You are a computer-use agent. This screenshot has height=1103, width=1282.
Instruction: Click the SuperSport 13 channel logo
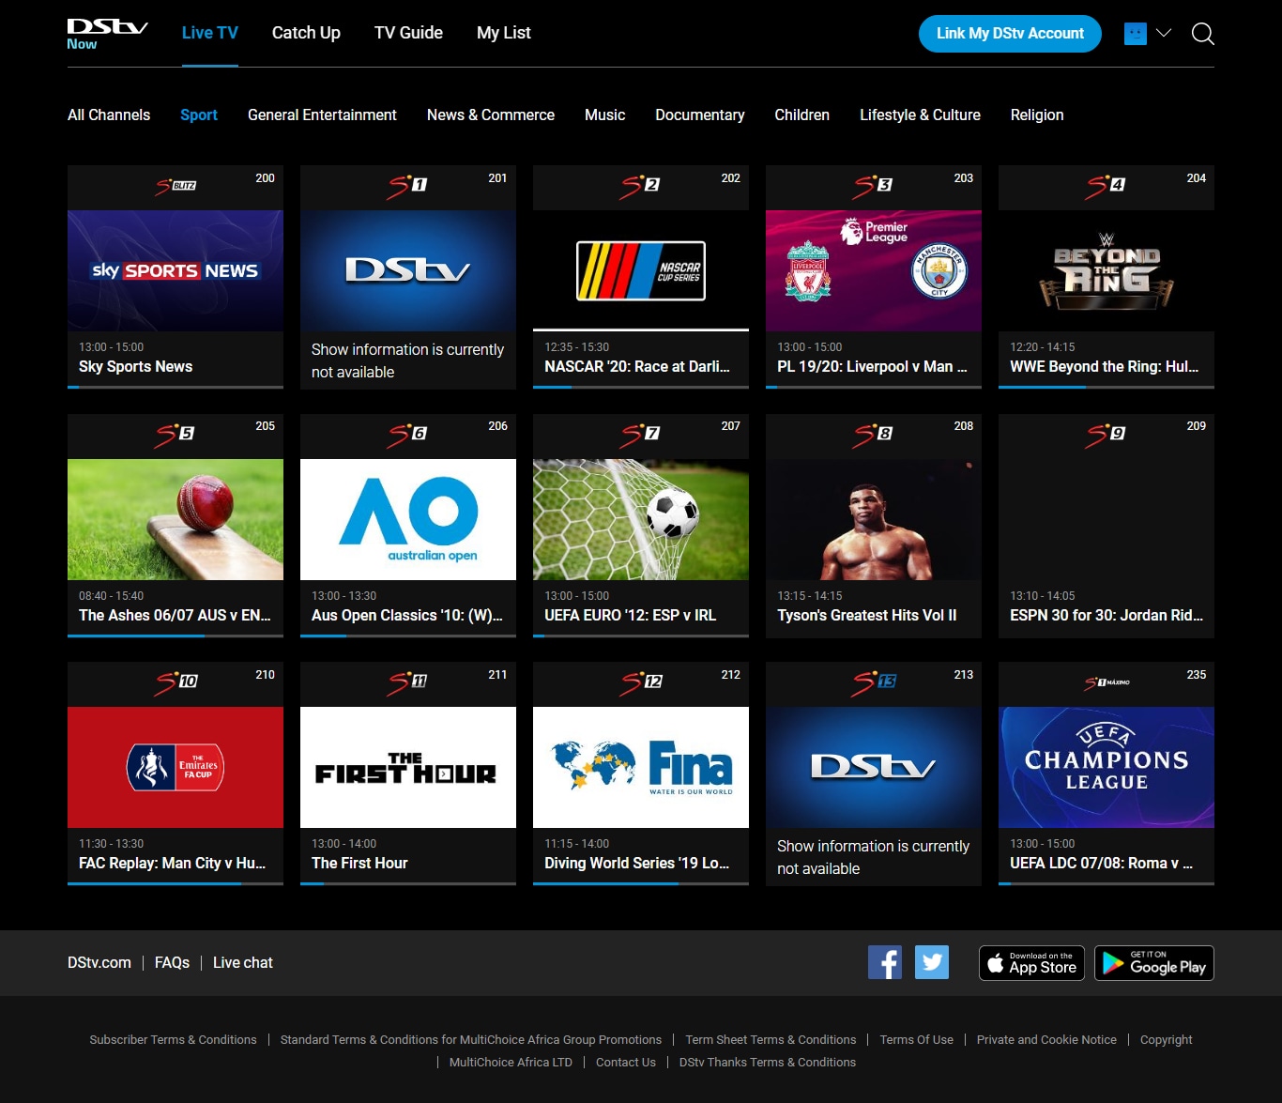click(x=874, y=682)
